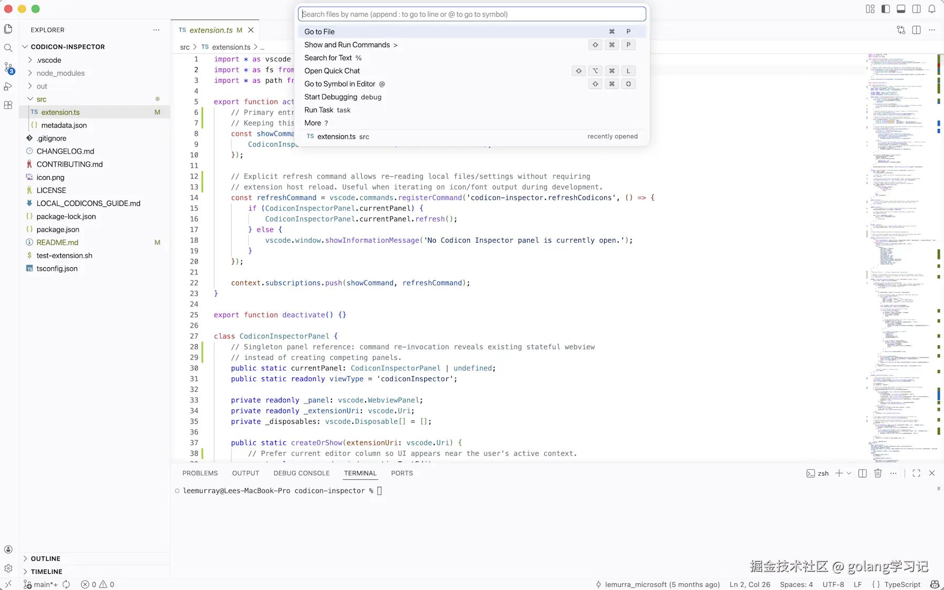Toggle the bottom panel visibility
944x590 pixels.
901,9
